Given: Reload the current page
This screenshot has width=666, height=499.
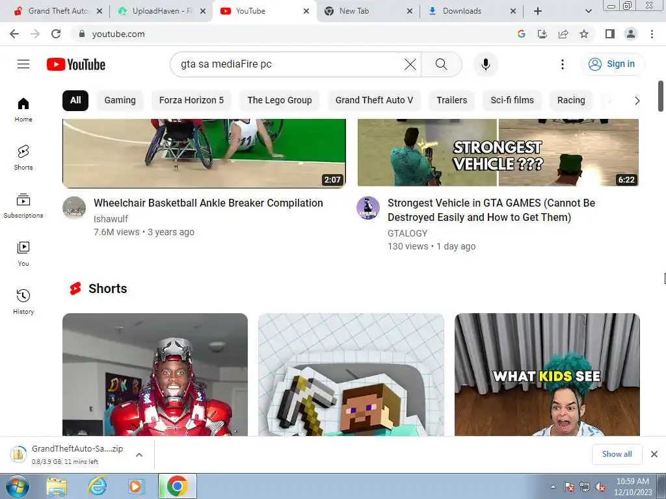Looking at the screenshot, I should [56, 34].
